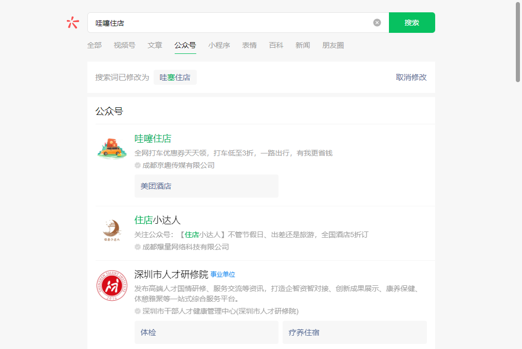
Task: Click the company name 成都爆量网络科技有限公司
Action: 185,247
